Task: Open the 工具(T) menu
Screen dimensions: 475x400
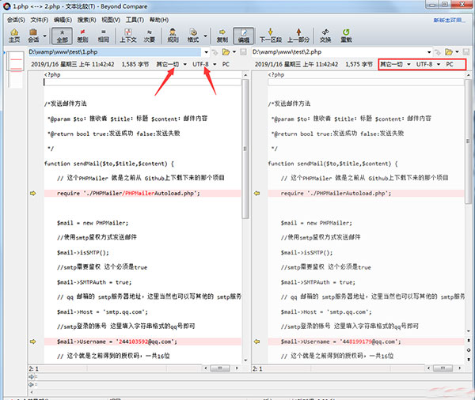Action: click(x=135, y=20)
